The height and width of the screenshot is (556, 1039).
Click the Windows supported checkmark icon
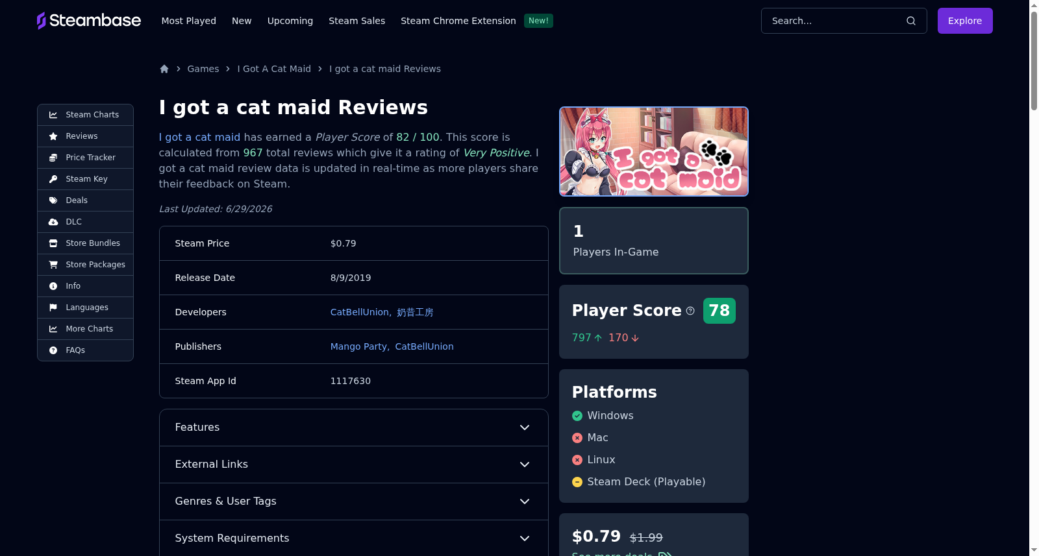pyautogui.click(x=577, y=416)
